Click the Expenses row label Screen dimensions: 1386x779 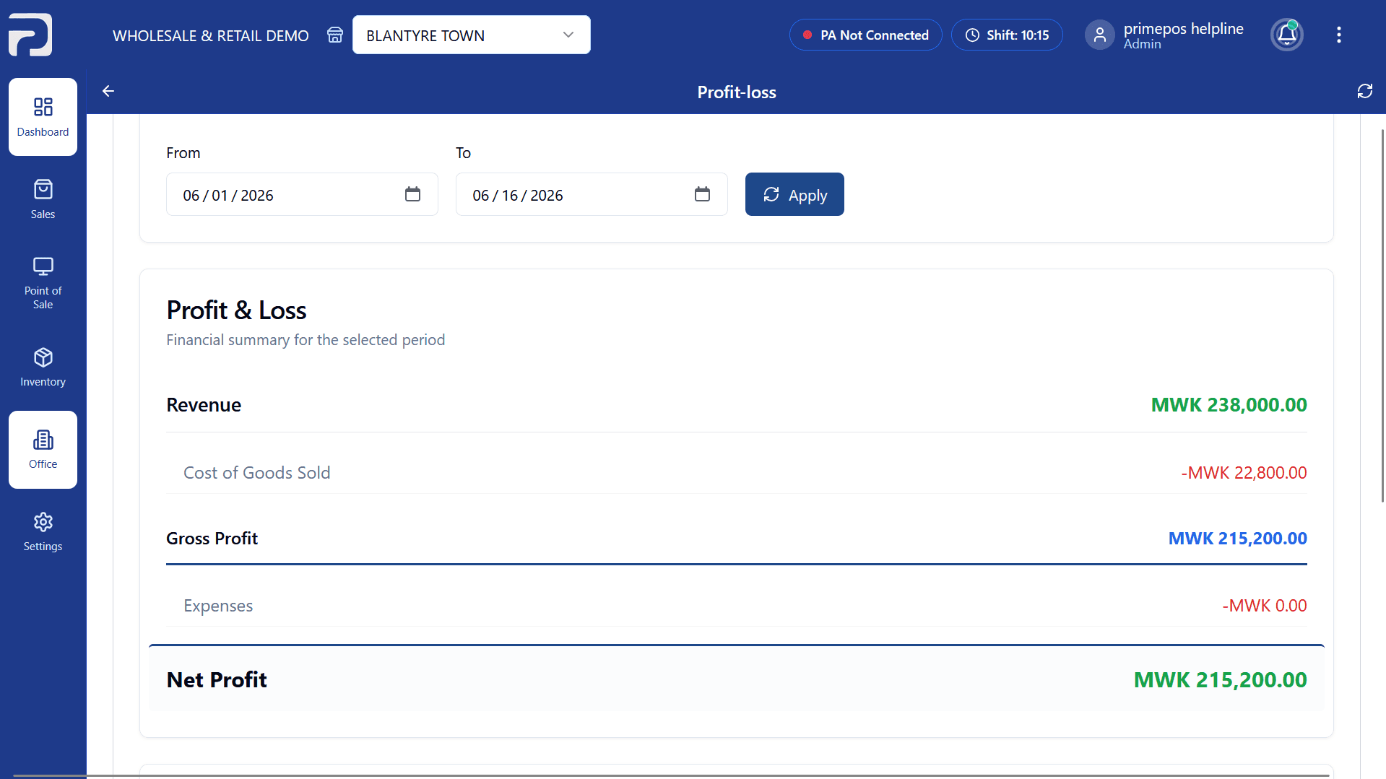point(218,605)
